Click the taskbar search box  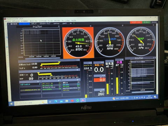tap(30, 103)
